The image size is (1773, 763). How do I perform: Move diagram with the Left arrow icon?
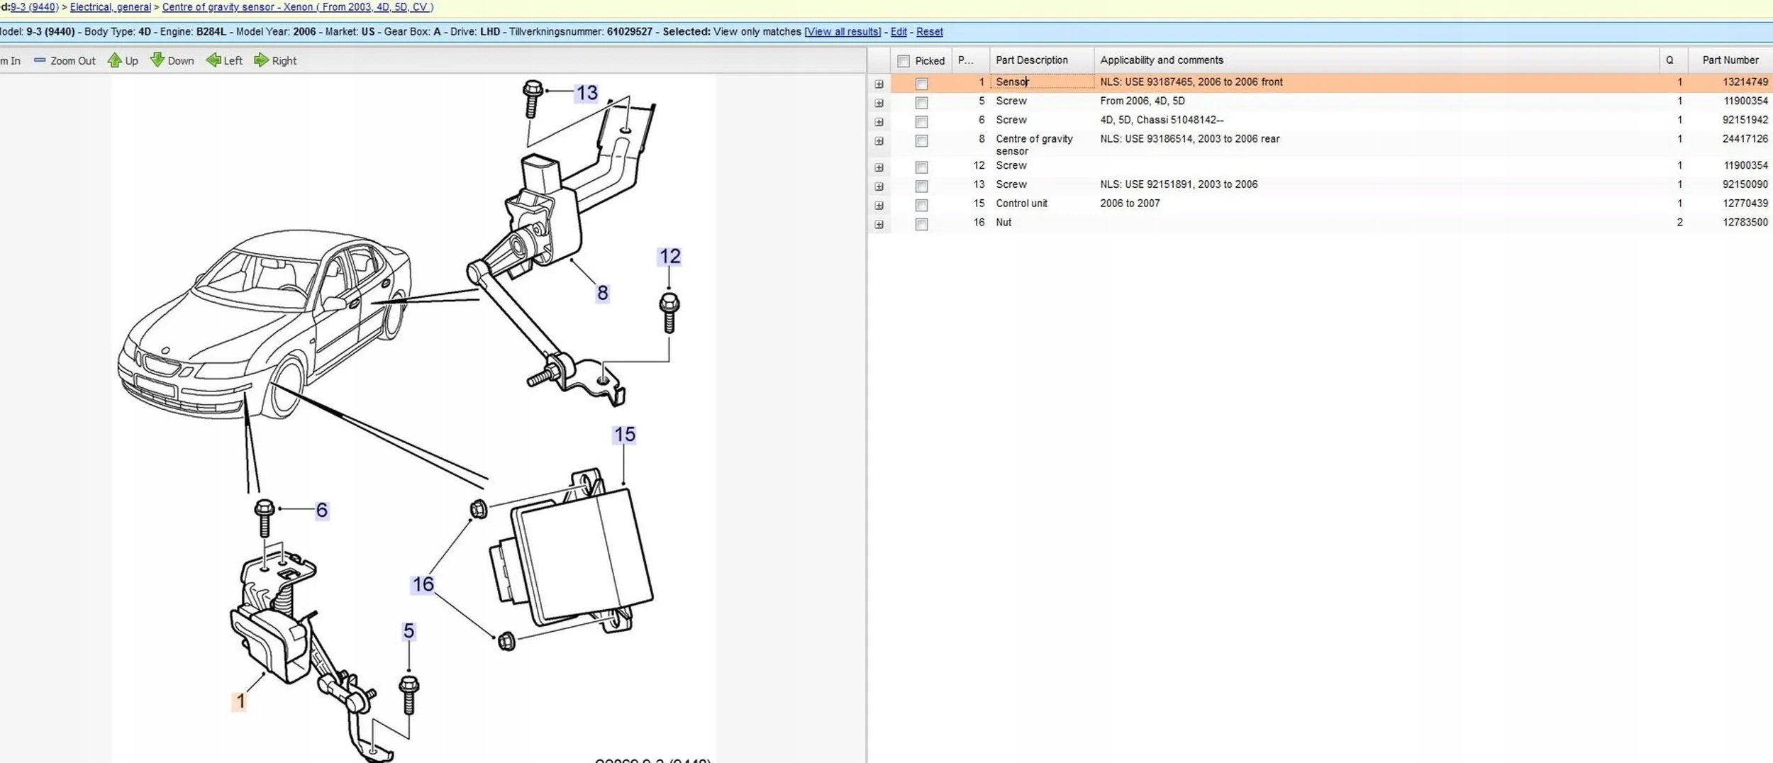[213, 60]
